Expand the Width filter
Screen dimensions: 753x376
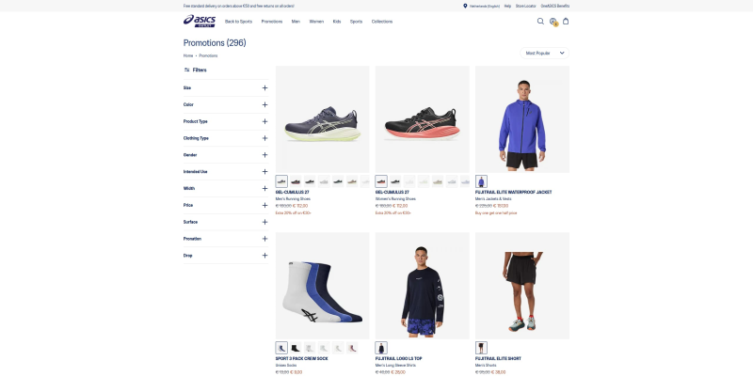pyautogui.click(x=226, y=189)
